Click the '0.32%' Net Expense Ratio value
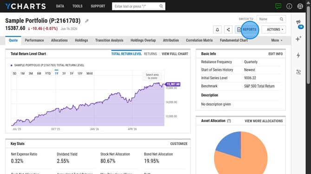The width and height of the screenshot is (311, 174). [17, 161]
